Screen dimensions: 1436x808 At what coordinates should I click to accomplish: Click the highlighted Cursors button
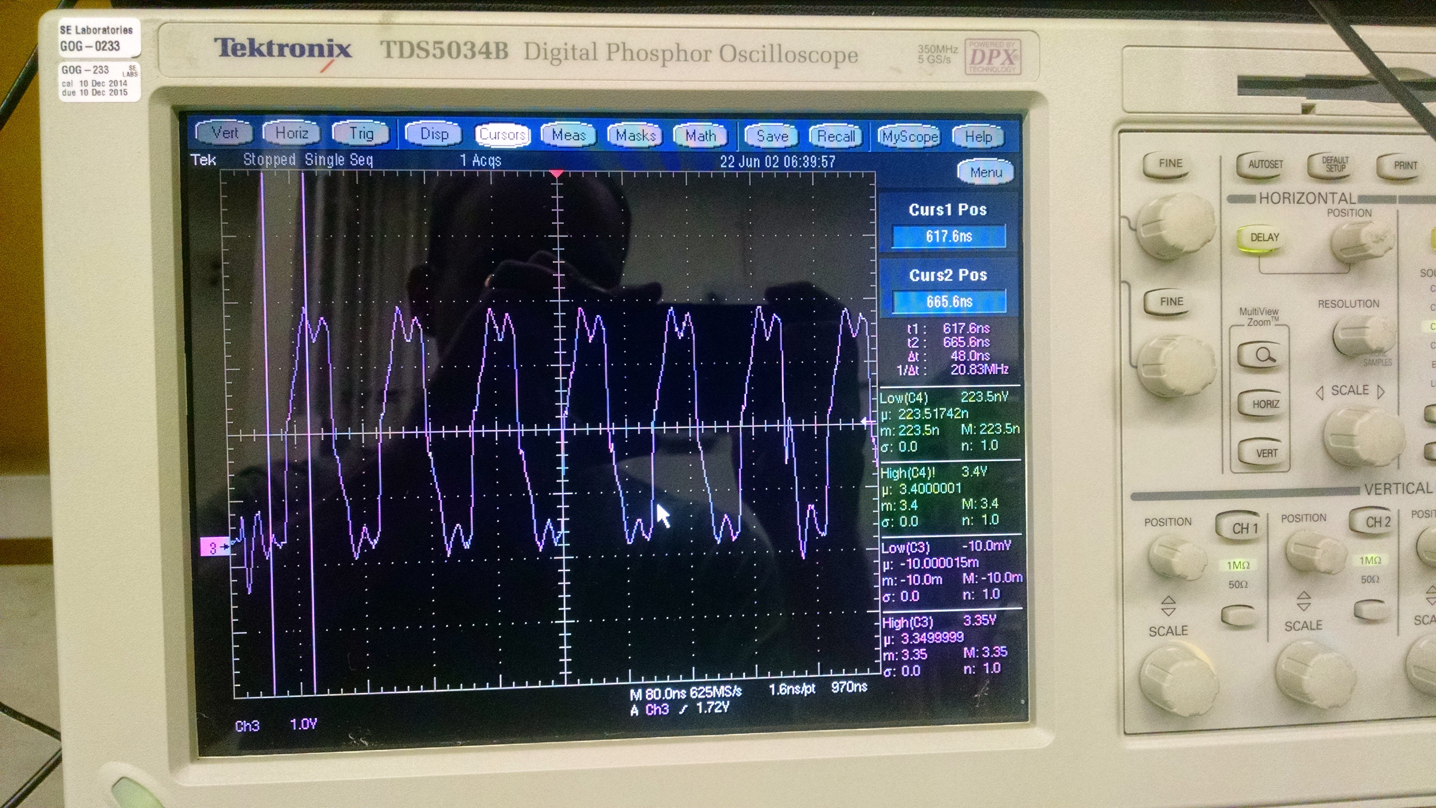point(502,135)
